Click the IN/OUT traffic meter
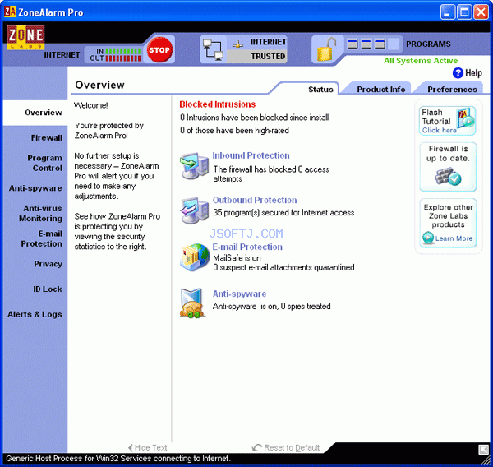 pyautogui.click(x=115, y=54)
